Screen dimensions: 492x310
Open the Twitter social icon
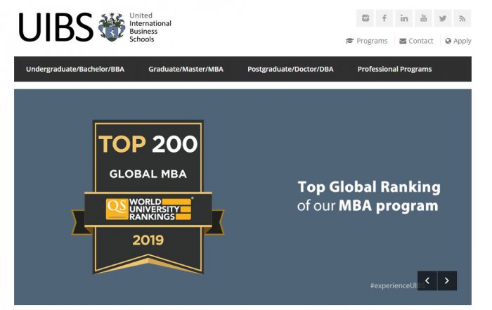pyautogui.click(x=443, y=18)
